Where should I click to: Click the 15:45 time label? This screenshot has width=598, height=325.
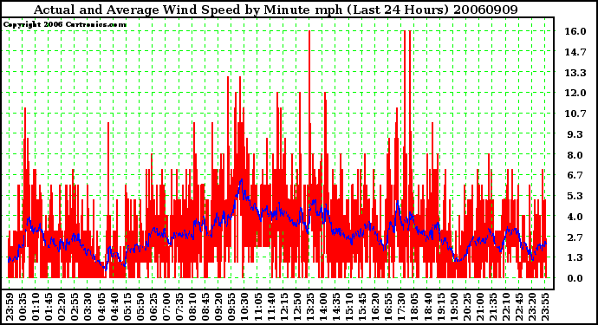pos(362,307)
